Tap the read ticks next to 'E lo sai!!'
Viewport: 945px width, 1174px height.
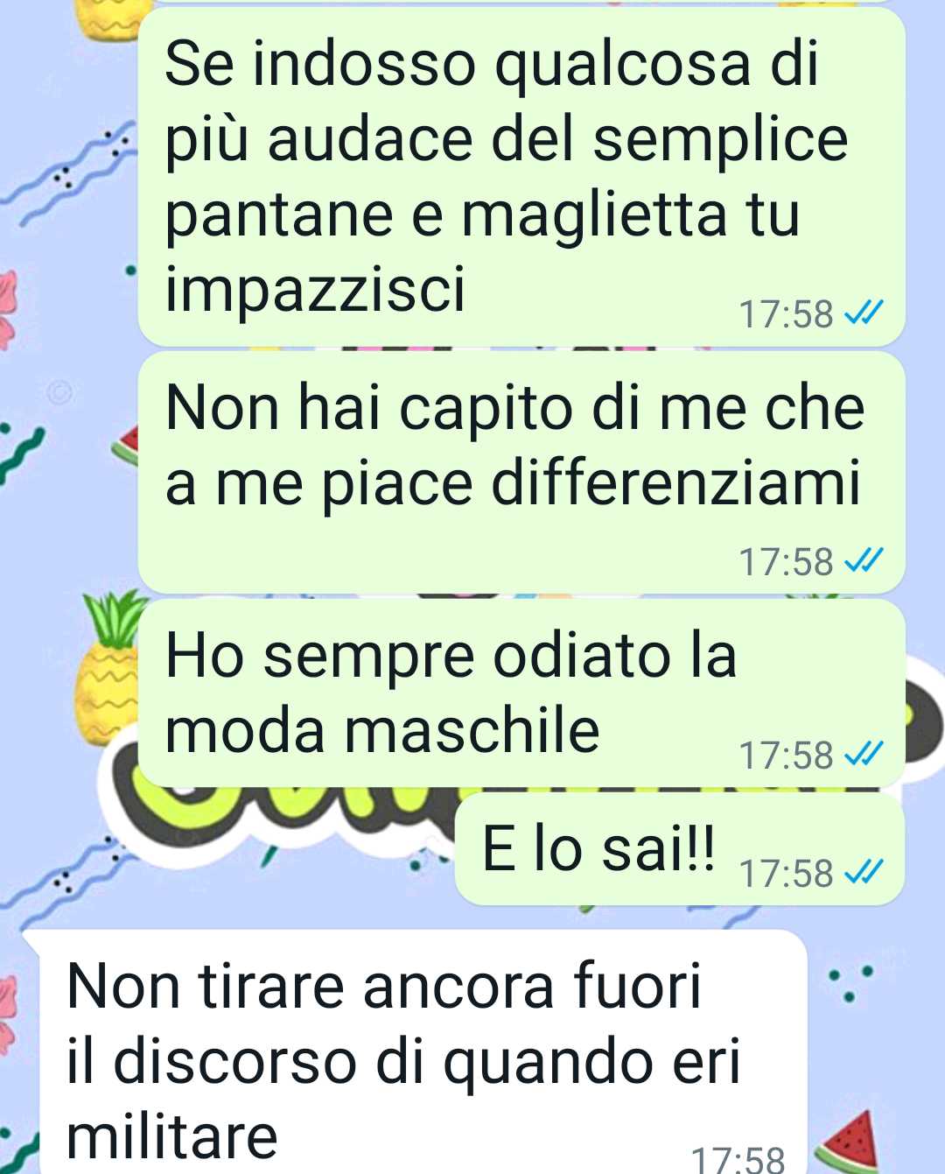tap(863, 872)
